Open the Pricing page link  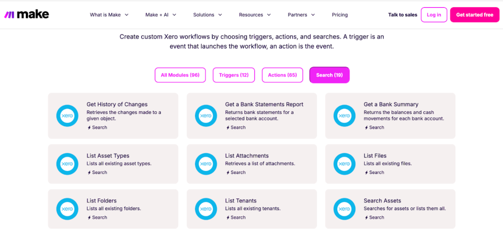tap(339, 15)
